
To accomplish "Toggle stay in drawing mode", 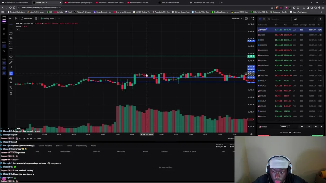I will pos(11,78).
